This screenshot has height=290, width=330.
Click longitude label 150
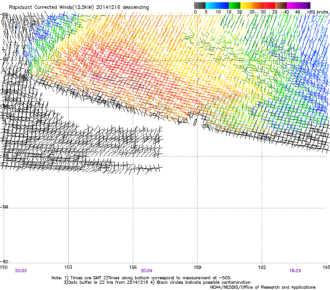pos(4,267)
